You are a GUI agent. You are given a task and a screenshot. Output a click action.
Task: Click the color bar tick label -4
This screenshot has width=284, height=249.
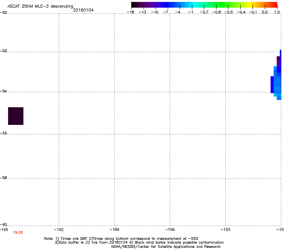[x=178, y=12]
